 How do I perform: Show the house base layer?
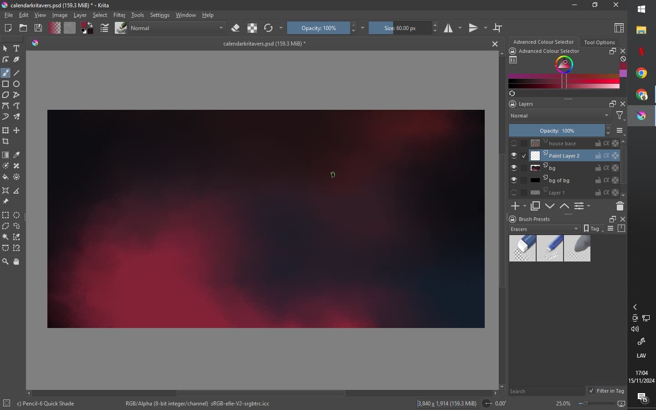click(x=513, y=143)
